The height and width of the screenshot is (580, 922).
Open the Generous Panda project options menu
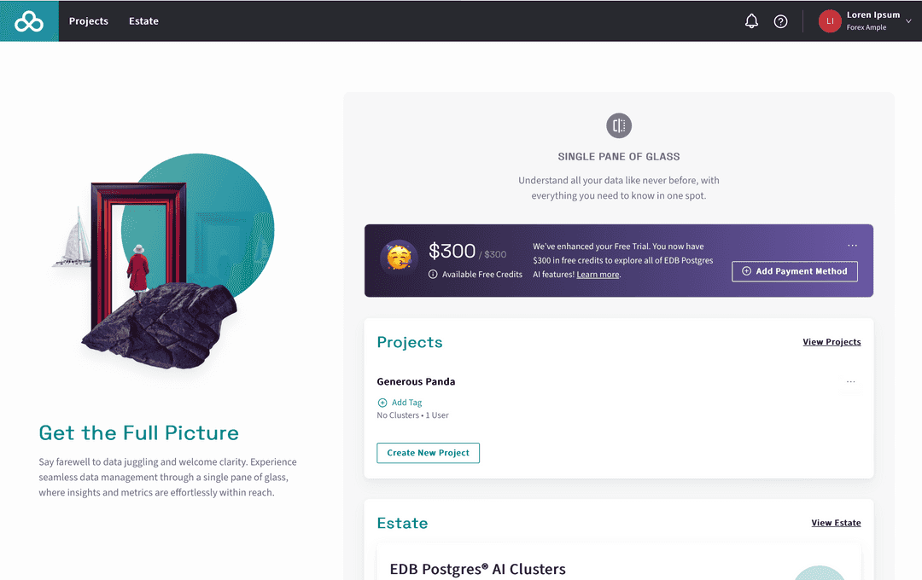tap(850, 382)
